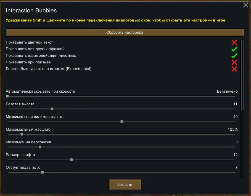Click the 'Показывать при призыве' option label
Viewport: 251px width, 196px height.
[28, 62]
